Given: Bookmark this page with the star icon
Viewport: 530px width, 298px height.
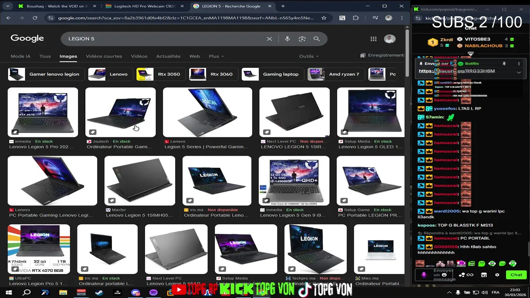Looking at the screenshot, I should click(x=324, y=18).
